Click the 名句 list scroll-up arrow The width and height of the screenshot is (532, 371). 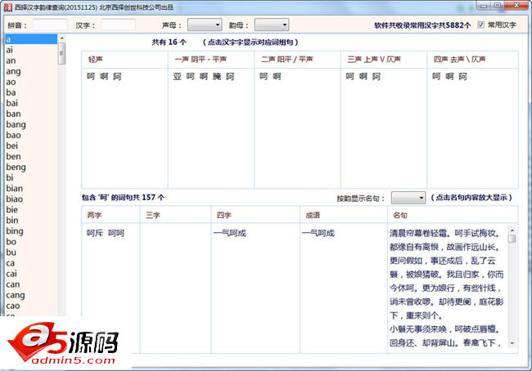tap(512, 230)
